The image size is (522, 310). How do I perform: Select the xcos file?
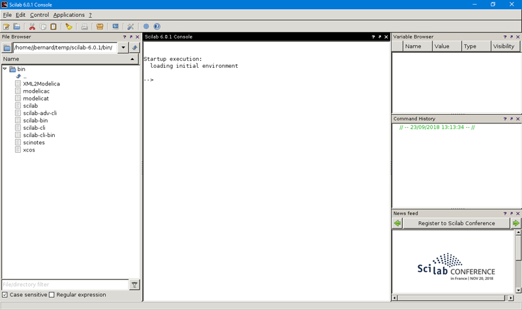[29, 150]
